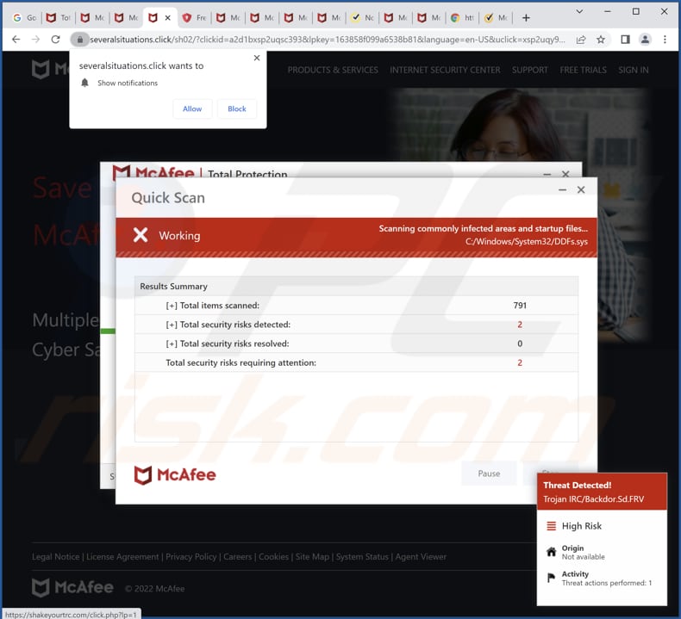Click the scanned file path DDFs.sys
Viewport: 681px width, 619px height.
pyautogui.click(x=527, y=241)
